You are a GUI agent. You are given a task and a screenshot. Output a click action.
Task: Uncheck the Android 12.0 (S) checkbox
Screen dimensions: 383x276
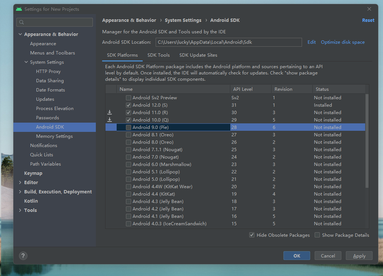click(128, 105)
